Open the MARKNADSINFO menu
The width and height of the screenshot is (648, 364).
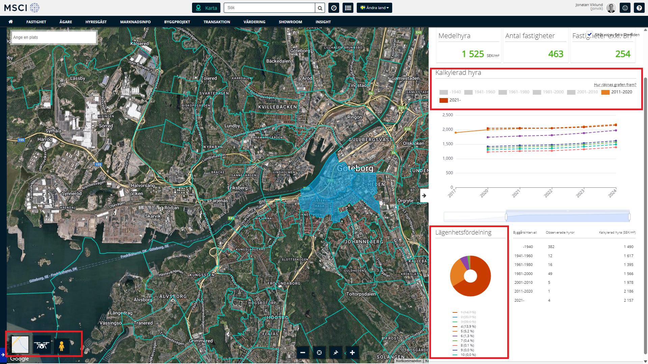[135, 22]
